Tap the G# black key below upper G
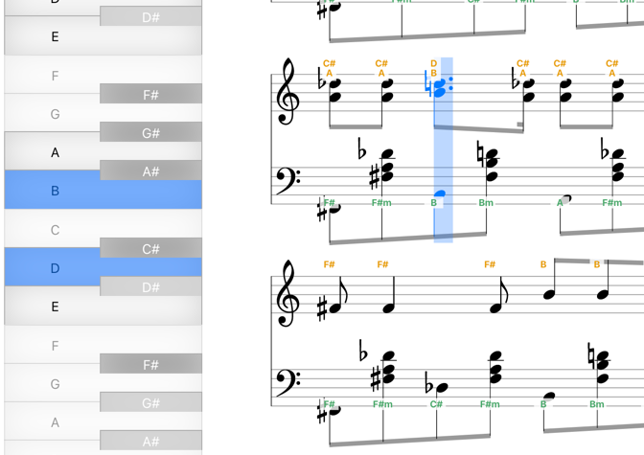Screen dimensions: 644x455 (x=150, y=132)
